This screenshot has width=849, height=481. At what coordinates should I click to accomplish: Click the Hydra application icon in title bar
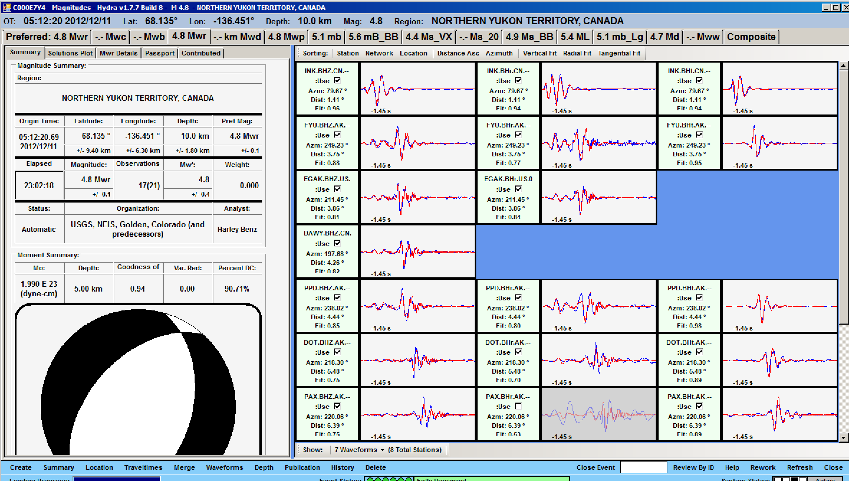tap(6, 7)
